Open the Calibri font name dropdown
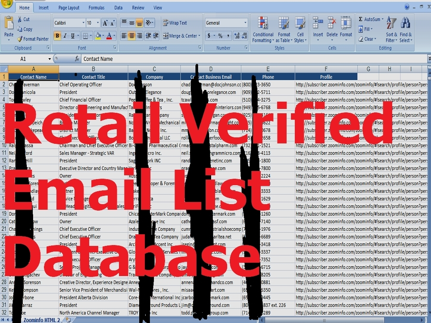The width and height of the screenshot is (431, 323). [83, 23]
